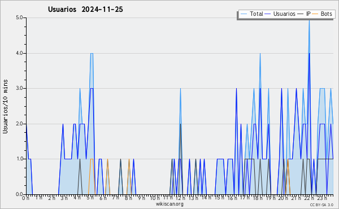Click the y-axis value '4.0'
The width and height of the screenshot is (339, 209).
[x=19, y=53]
